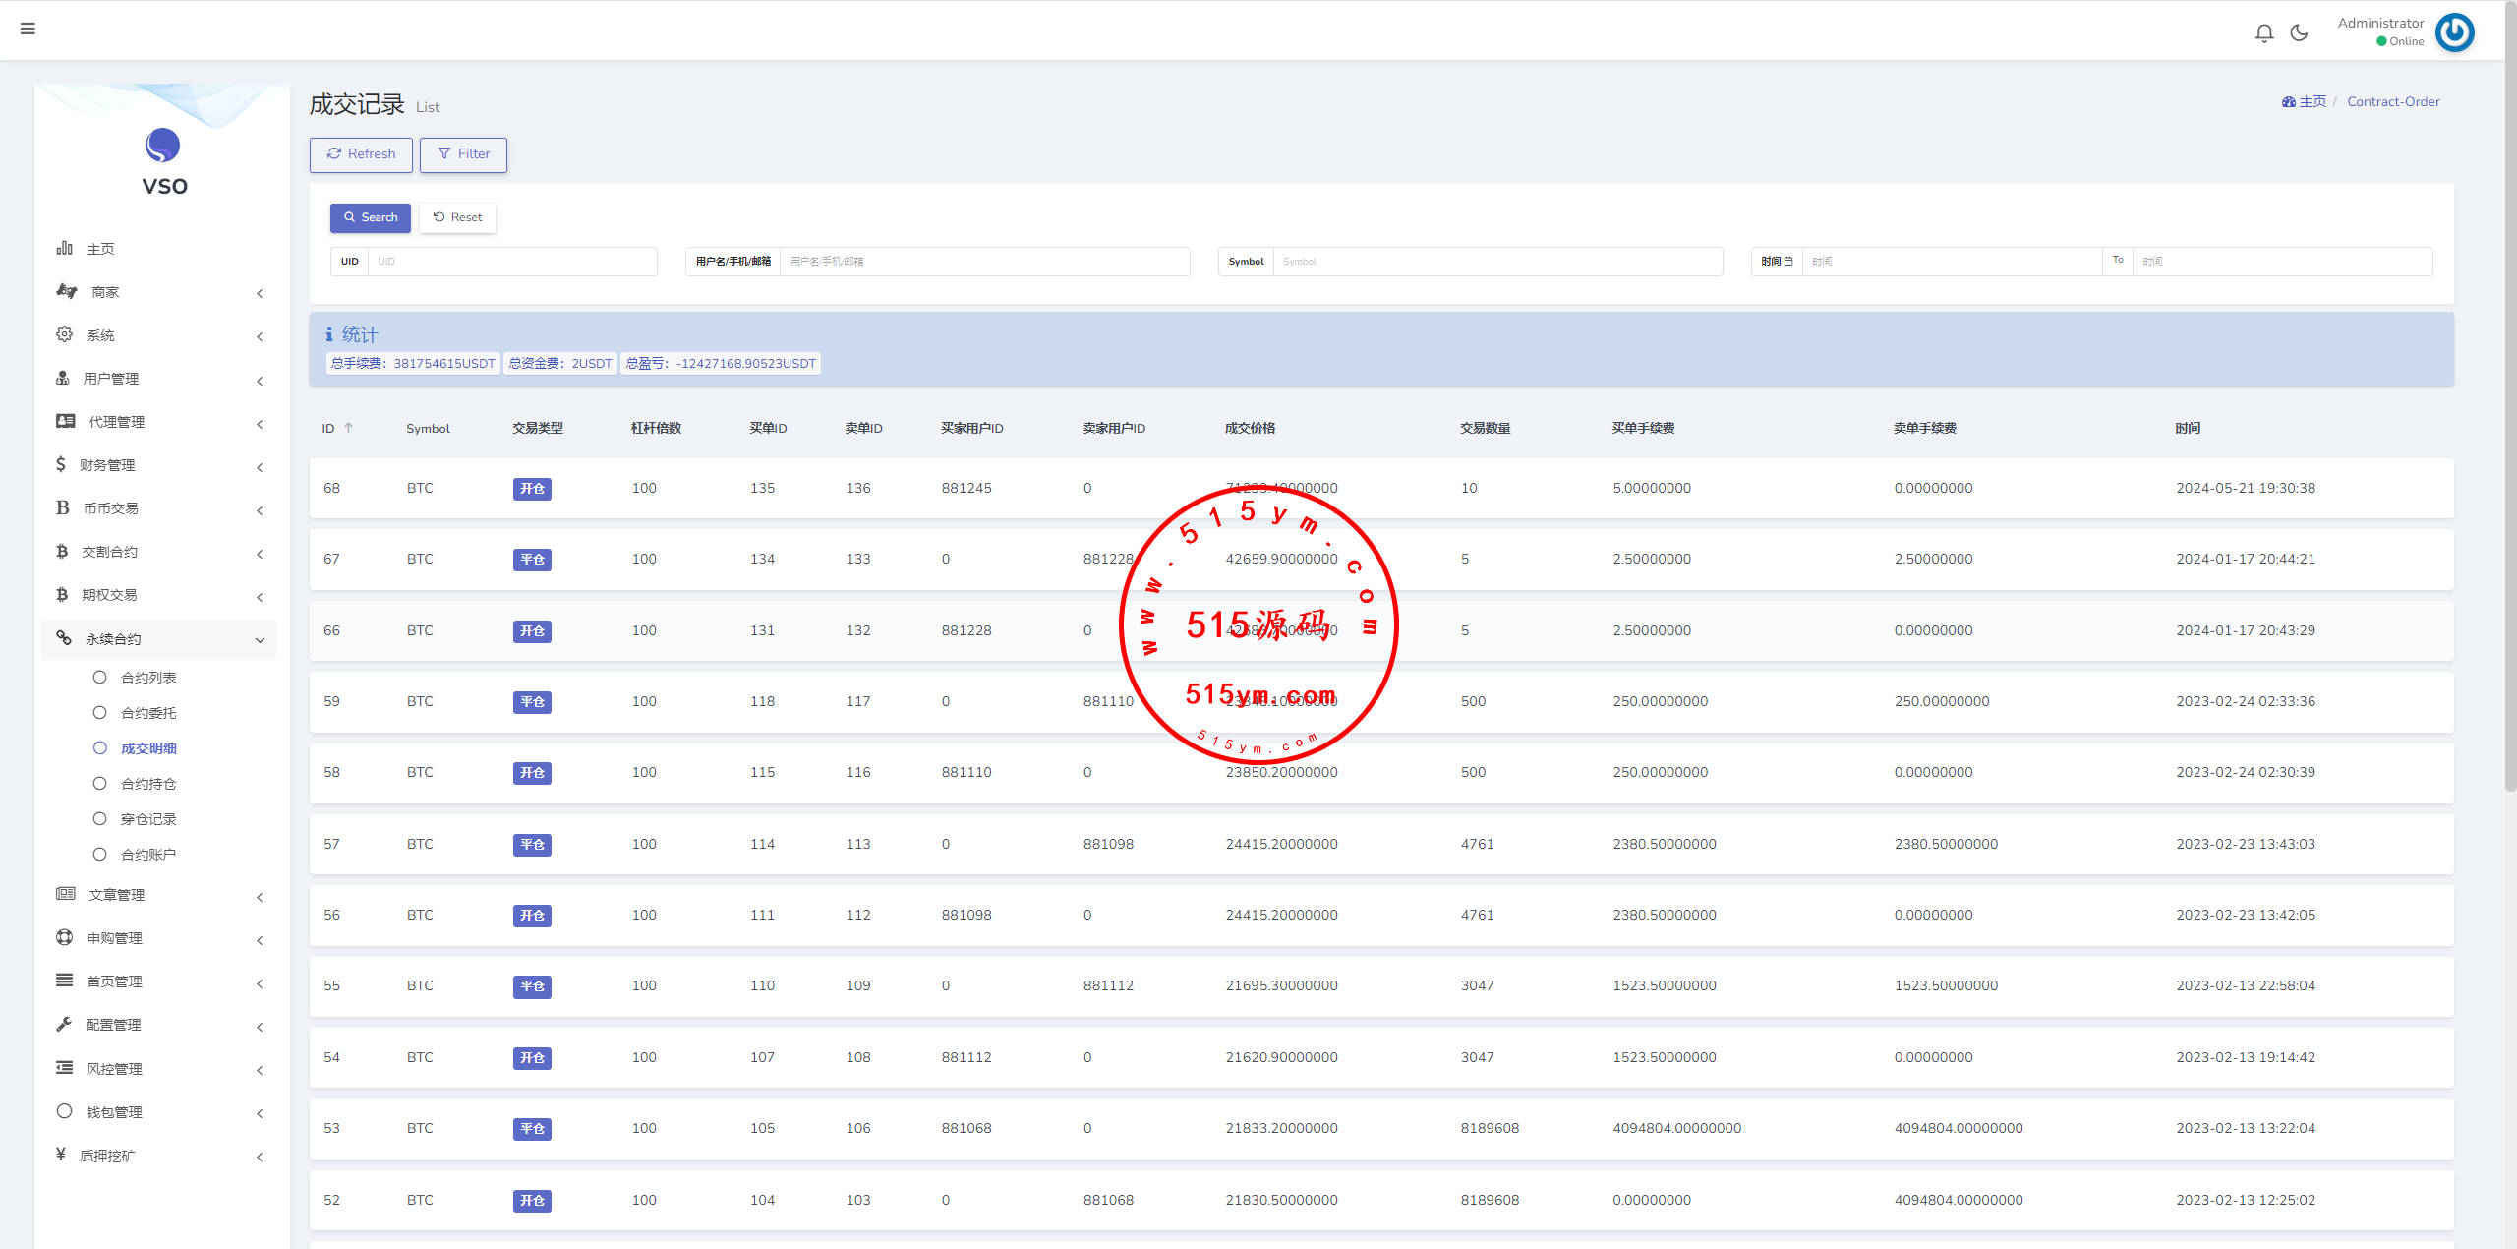Select 合约列表 radio circle
2517x1249 pixels.
(x=99, y=677)
